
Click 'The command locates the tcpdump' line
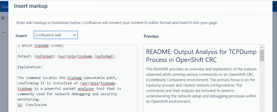point(67,78)
